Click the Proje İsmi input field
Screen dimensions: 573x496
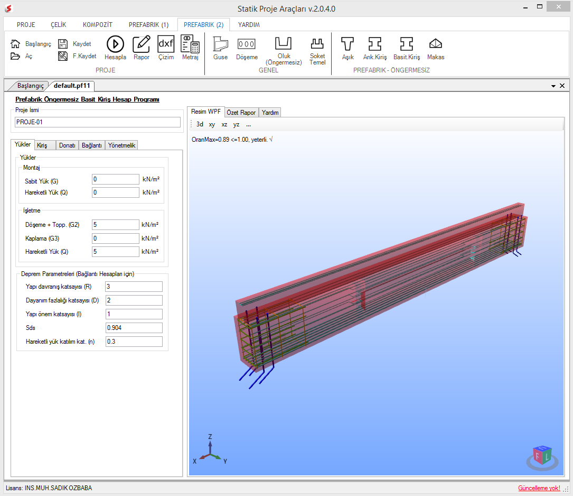click(98, 122)
